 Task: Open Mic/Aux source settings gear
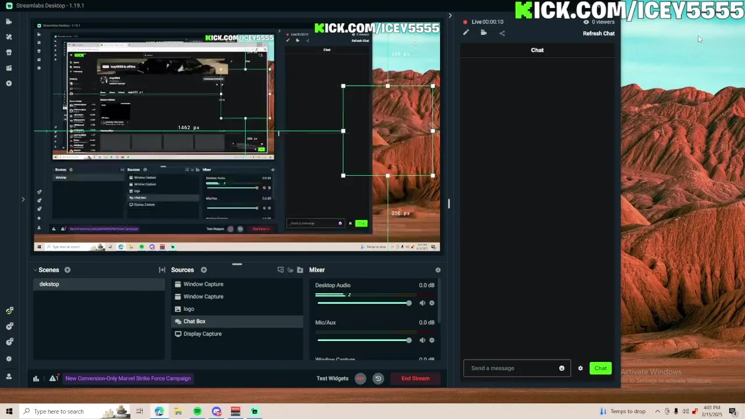pyautogui.click(x=432, y=340)
